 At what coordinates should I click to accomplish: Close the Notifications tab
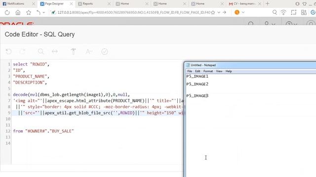click(x=34, y=3)
